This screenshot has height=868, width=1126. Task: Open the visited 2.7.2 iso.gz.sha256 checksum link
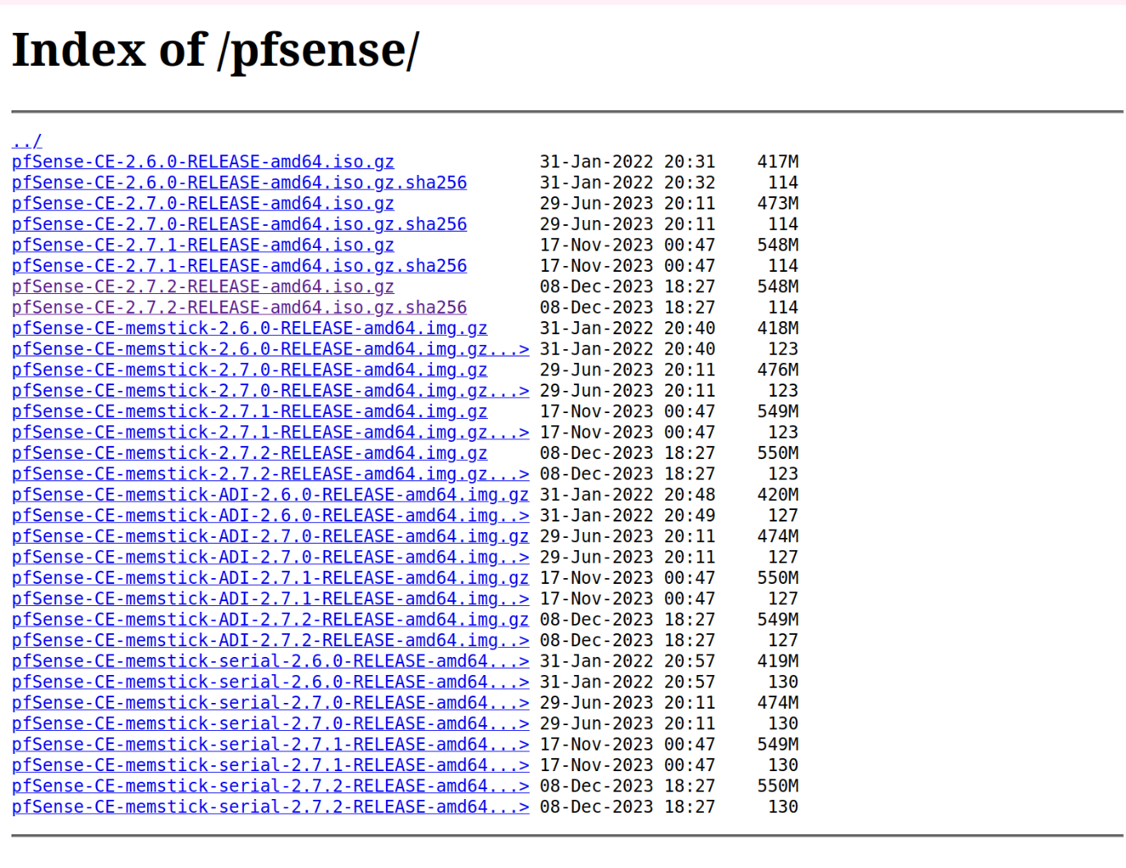(x=240, y=307)
